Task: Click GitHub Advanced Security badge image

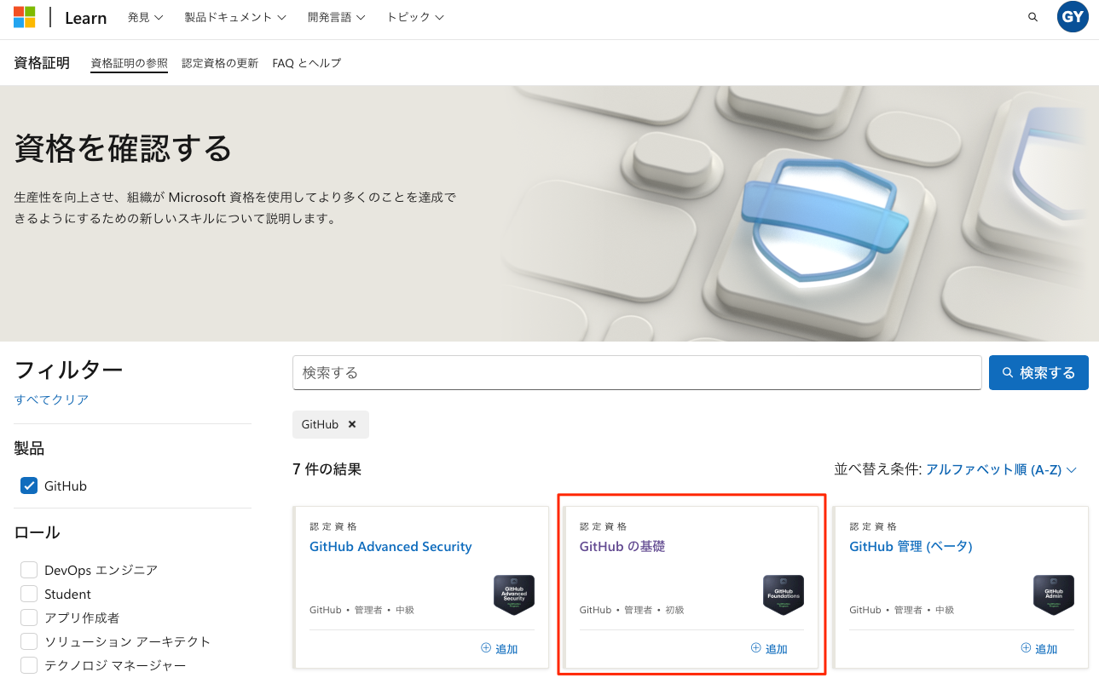Action: click(514, 595)
